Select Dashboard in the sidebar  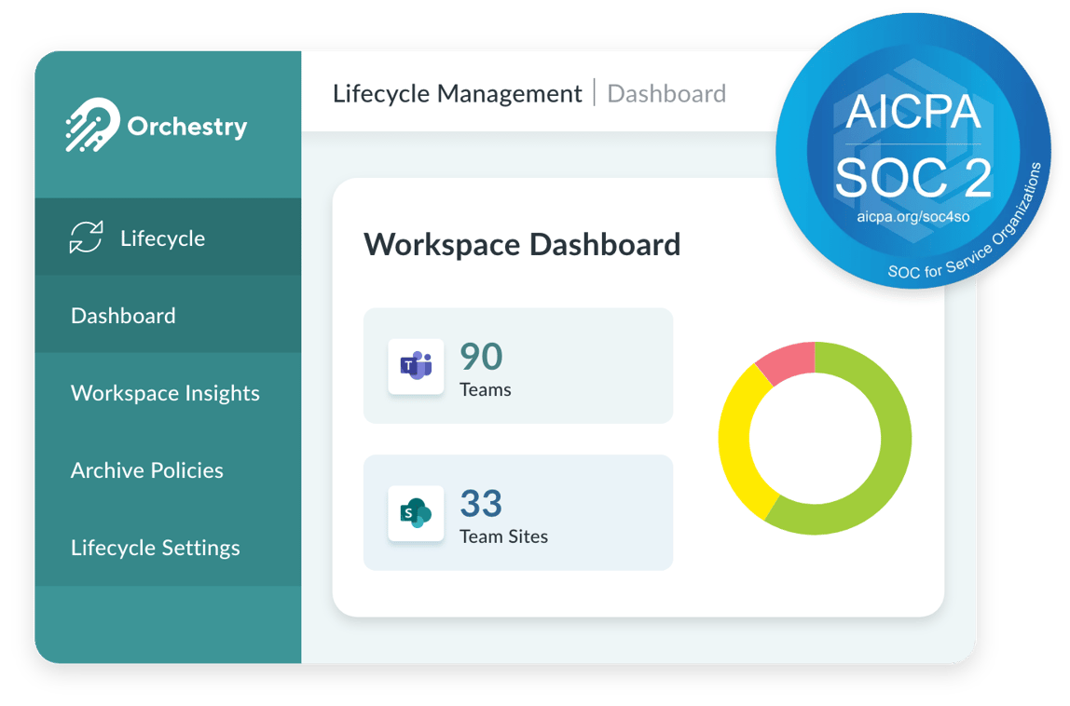point(123,316)
